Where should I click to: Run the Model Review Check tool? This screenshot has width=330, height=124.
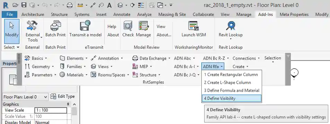click(128, 29)
